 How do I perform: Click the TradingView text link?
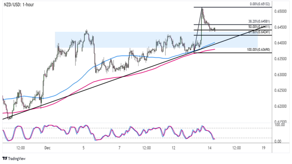pyautogui.click(x=17, y=159)
